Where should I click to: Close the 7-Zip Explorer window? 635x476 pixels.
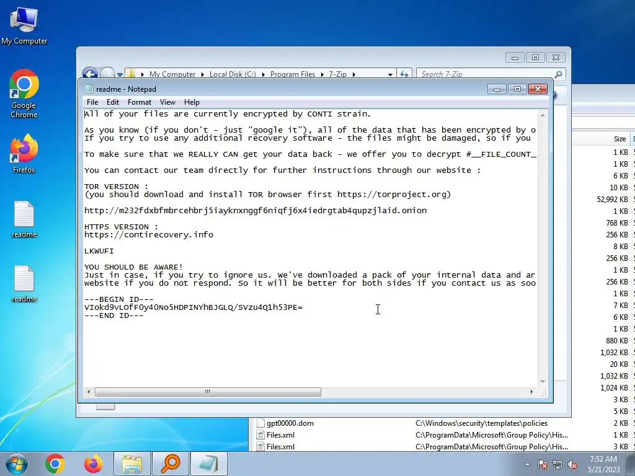click(x=556, y=58)
